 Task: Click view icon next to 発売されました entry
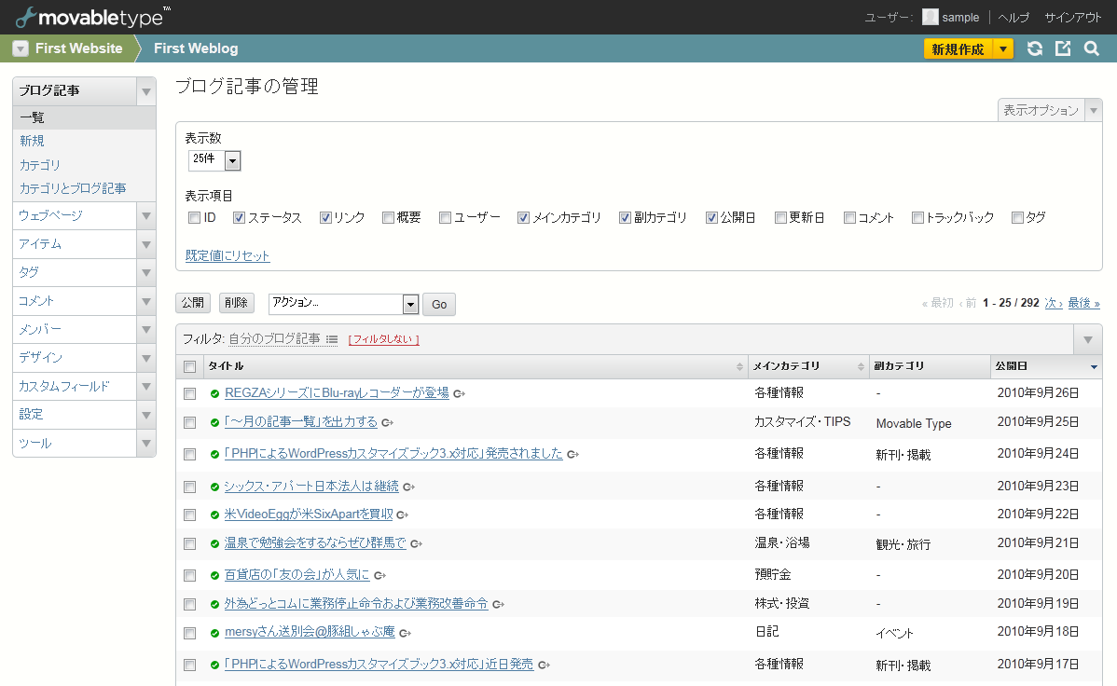coord(572,455)
